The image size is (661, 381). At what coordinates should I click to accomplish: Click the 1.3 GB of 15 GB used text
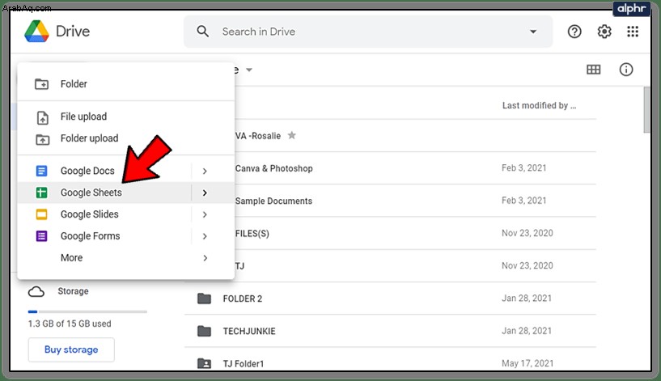70,324
